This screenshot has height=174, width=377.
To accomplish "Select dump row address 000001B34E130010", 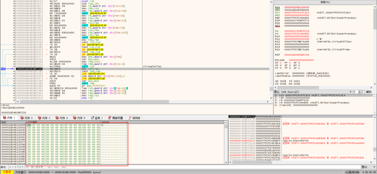I will point(13,127).
